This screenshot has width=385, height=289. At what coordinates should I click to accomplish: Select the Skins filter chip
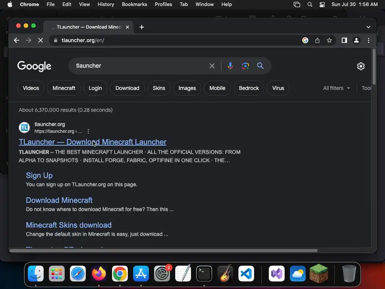159,88
